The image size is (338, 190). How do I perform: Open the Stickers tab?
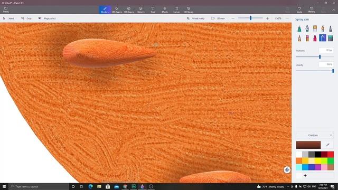141,9
